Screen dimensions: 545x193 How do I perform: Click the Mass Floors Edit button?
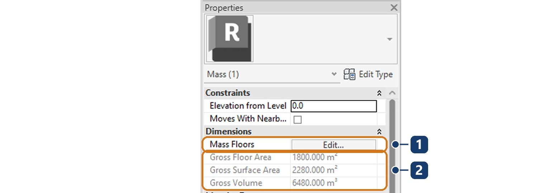(x=333, y=145)
